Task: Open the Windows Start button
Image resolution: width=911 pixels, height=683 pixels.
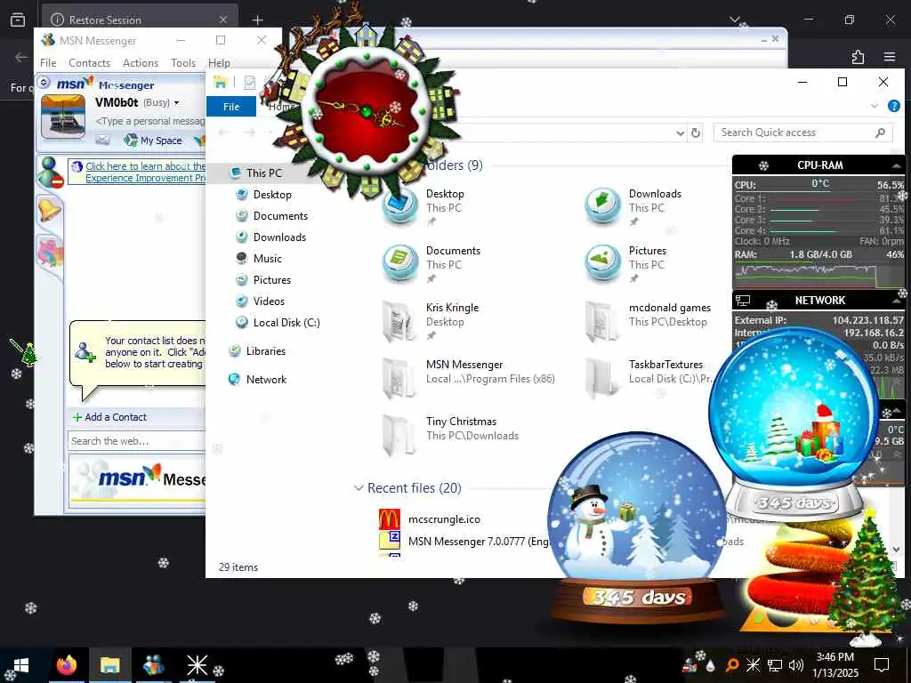Action: tap(21, 665)
